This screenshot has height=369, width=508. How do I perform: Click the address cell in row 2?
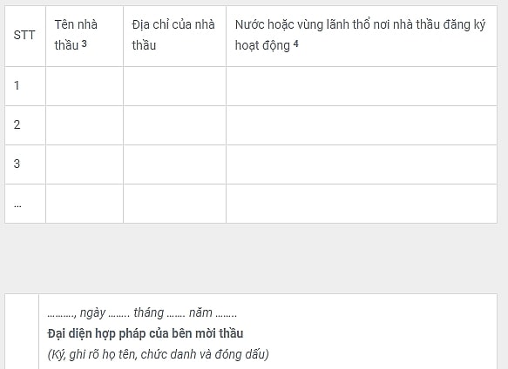pos(174,125)
